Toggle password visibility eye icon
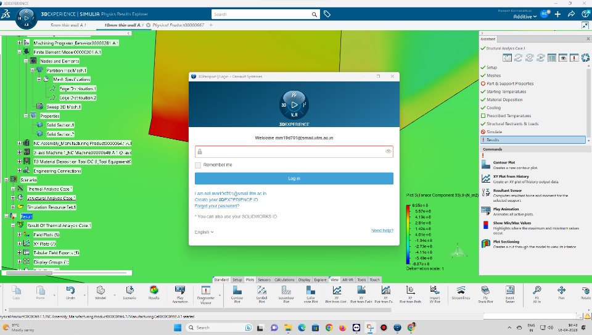592x335 pixels. coord(388,151)
